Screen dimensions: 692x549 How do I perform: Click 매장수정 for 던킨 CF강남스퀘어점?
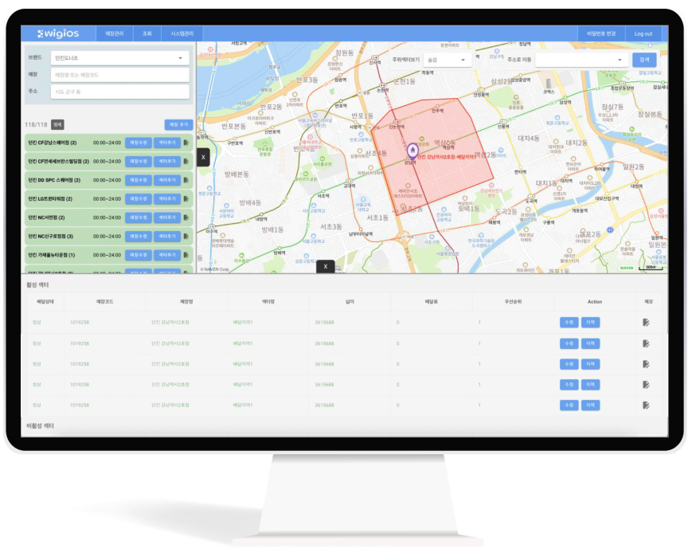tap(139, 143)
